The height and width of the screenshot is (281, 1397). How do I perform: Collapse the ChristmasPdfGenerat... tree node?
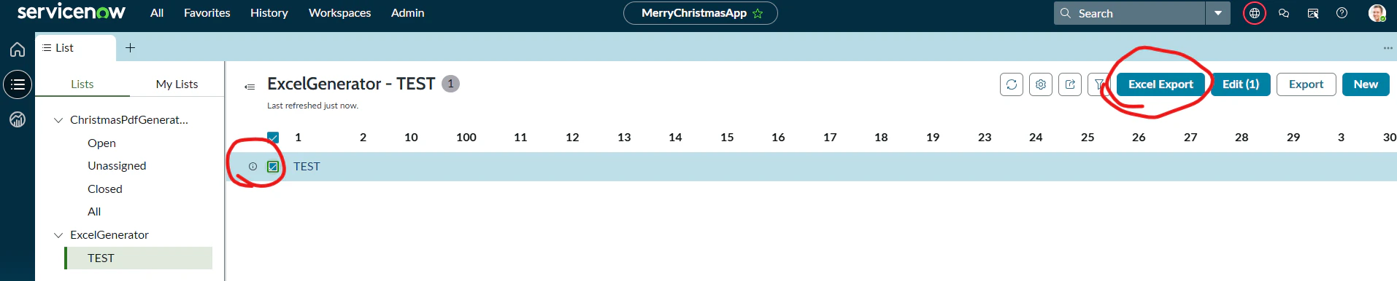coord(58,120)
